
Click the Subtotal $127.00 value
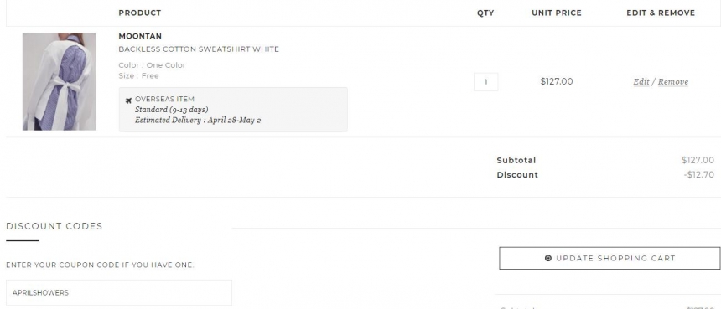click(x=698, y=160)
